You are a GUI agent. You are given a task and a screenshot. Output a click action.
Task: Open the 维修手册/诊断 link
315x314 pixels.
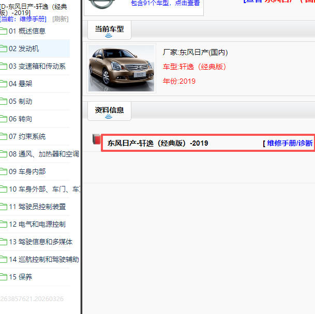(290, 143)
